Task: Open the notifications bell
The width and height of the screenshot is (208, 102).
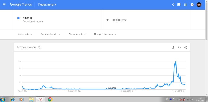Action: [x=192, y=5]
